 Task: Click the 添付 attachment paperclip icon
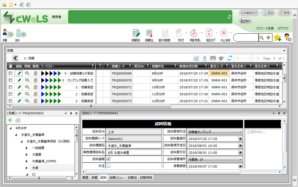pos(179,33)
